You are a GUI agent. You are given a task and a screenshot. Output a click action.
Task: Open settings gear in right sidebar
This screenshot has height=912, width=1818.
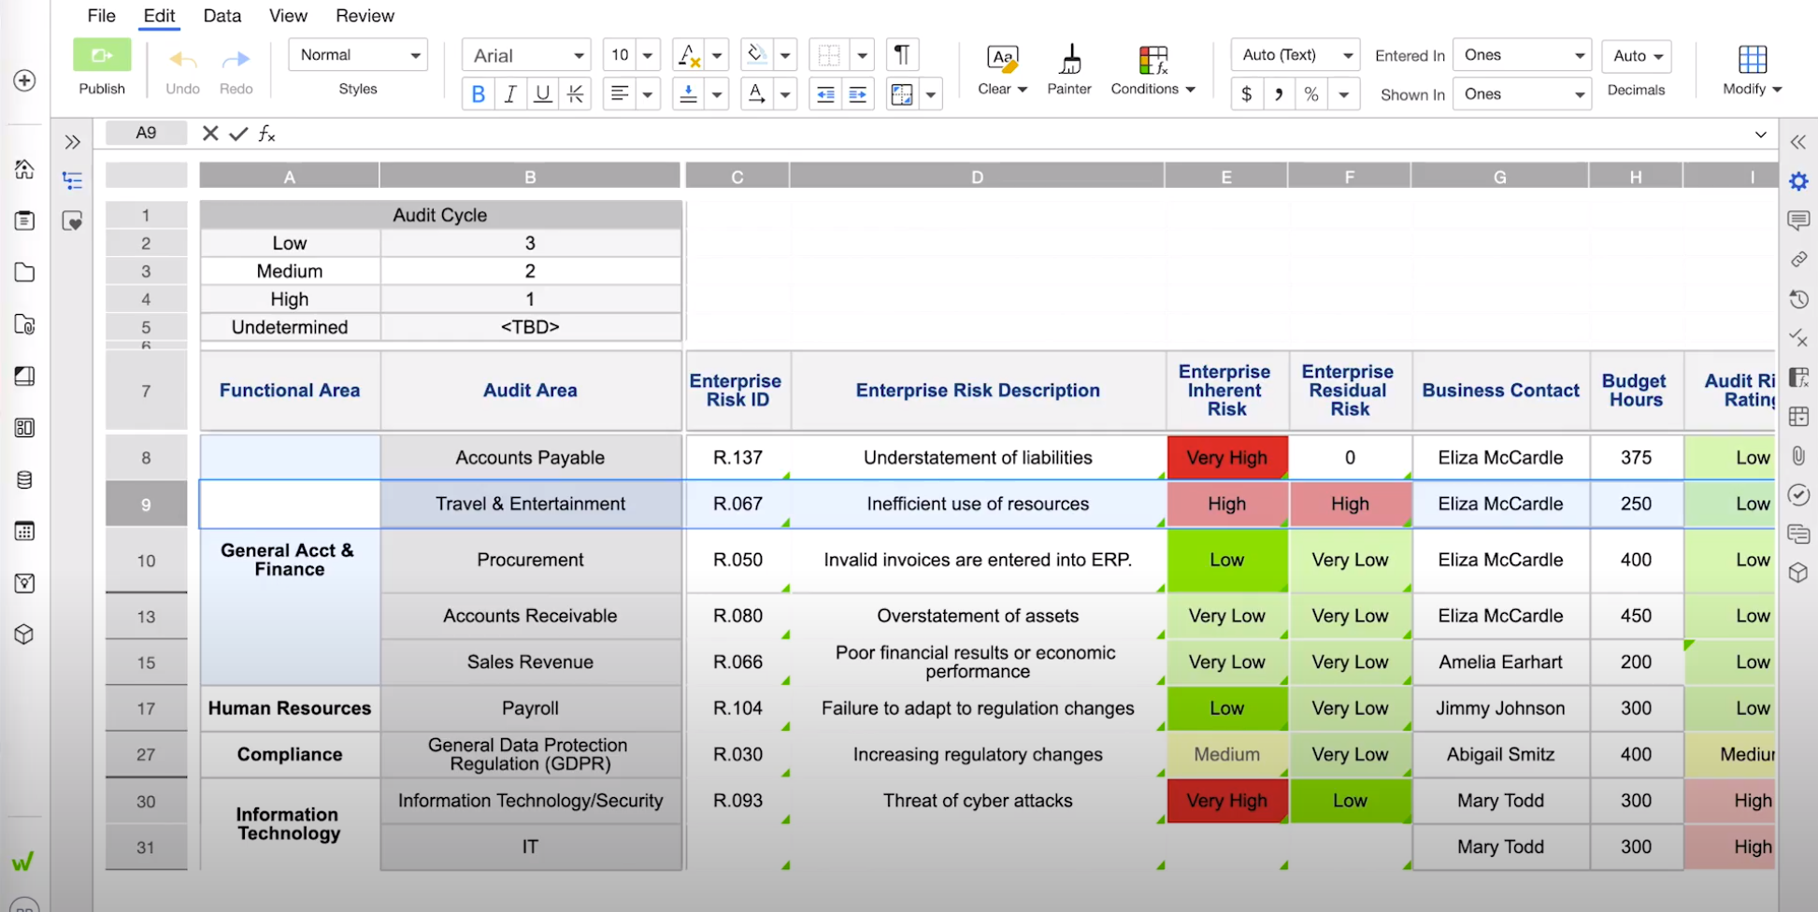tap(1798, 181)
